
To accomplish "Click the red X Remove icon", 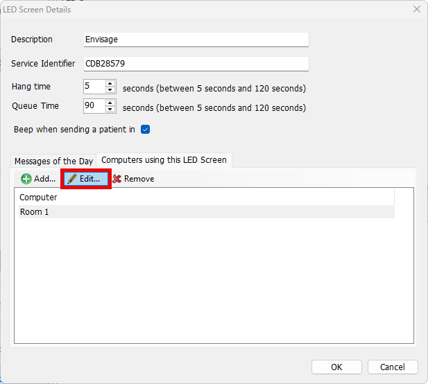I will [117, 179].
